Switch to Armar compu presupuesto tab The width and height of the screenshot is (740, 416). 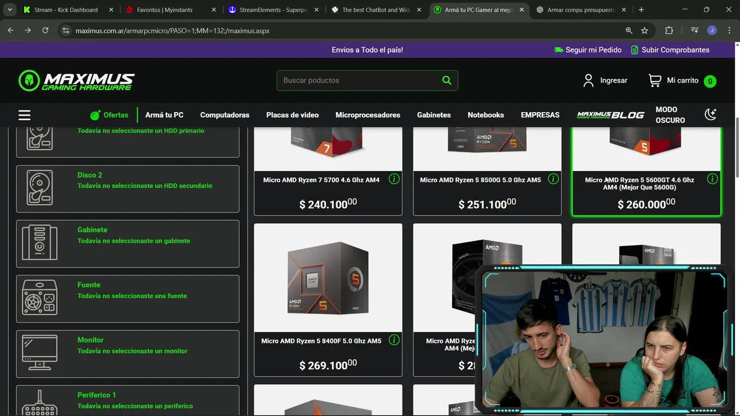(x=581, y=10)
